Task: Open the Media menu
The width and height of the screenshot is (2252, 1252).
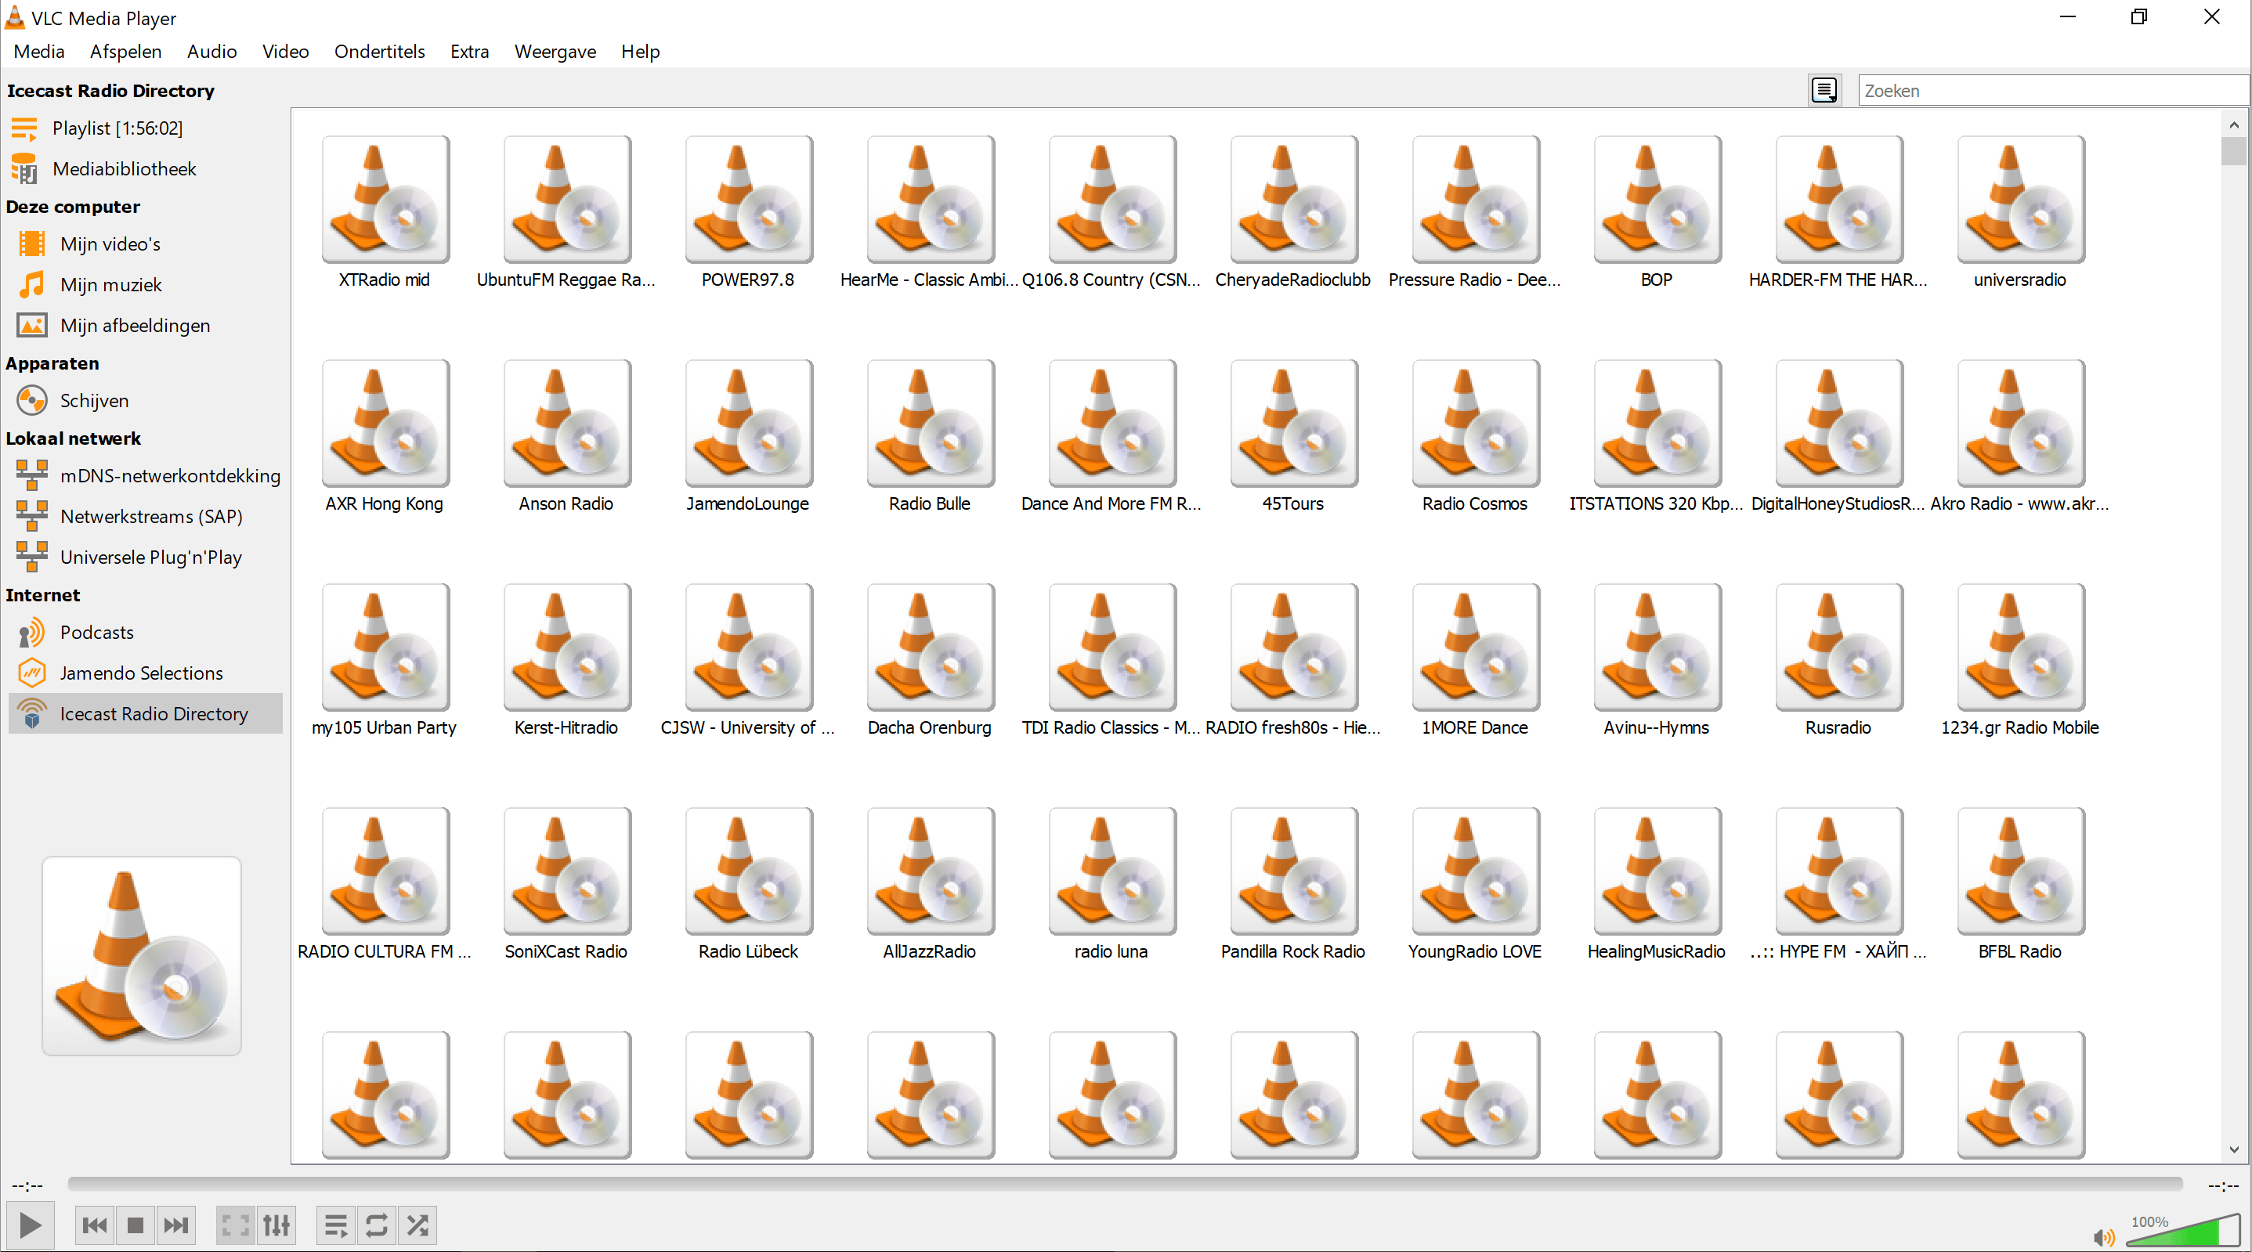Action: click(x=38, y=52)
